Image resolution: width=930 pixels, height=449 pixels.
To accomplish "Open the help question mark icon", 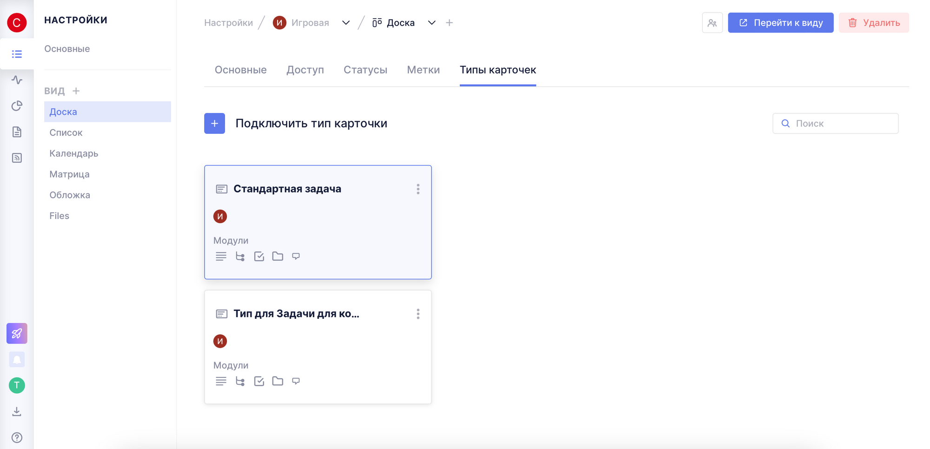I will (17, 437).
